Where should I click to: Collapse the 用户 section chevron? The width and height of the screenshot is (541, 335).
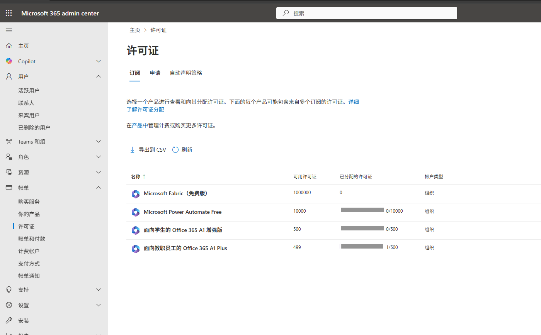click(99, 77)
